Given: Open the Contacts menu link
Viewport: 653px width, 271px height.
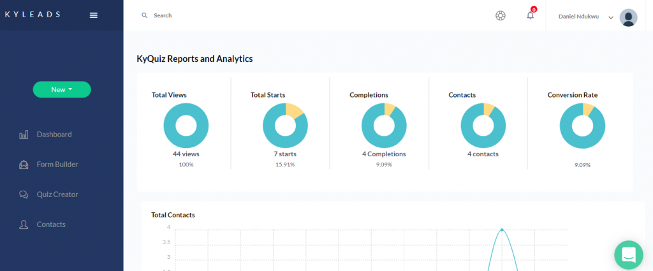Looking at the screenshot, I should coord(51,224).
